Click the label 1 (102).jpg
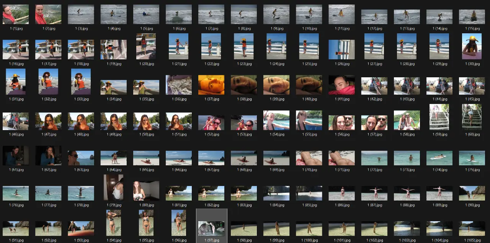 pos(374,240)
